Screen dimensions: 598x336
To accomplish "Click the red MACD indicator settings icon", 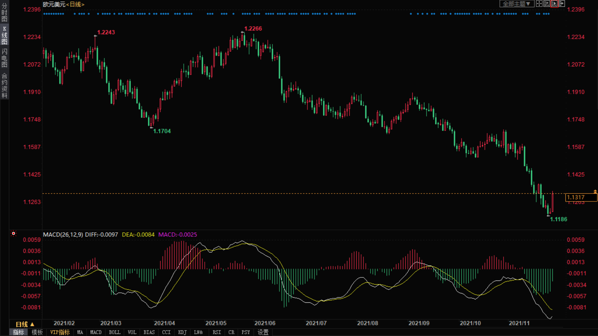I will tap(13, 233).
